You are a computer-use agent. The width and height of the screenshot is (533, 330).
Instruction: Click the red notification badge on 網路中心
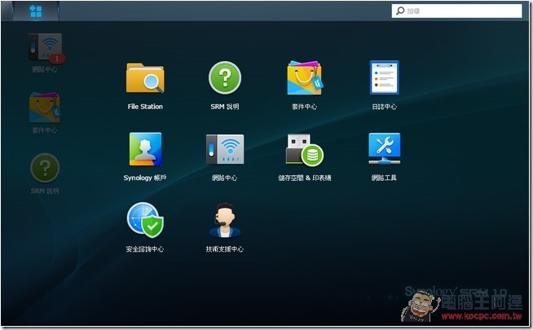(57, 59)
